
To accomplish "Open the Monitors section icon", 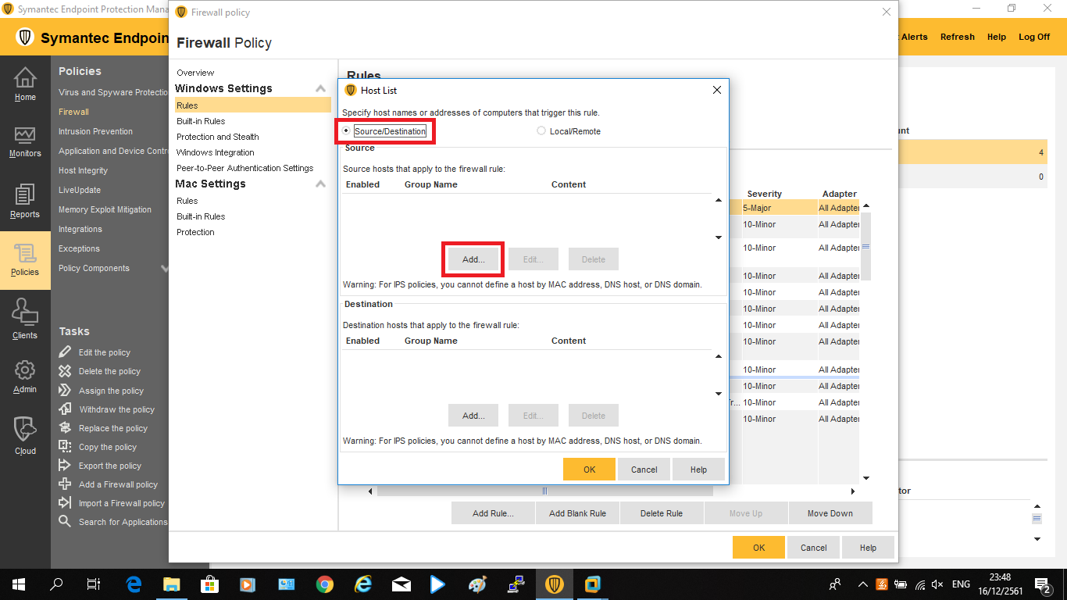I will point(25,136).
